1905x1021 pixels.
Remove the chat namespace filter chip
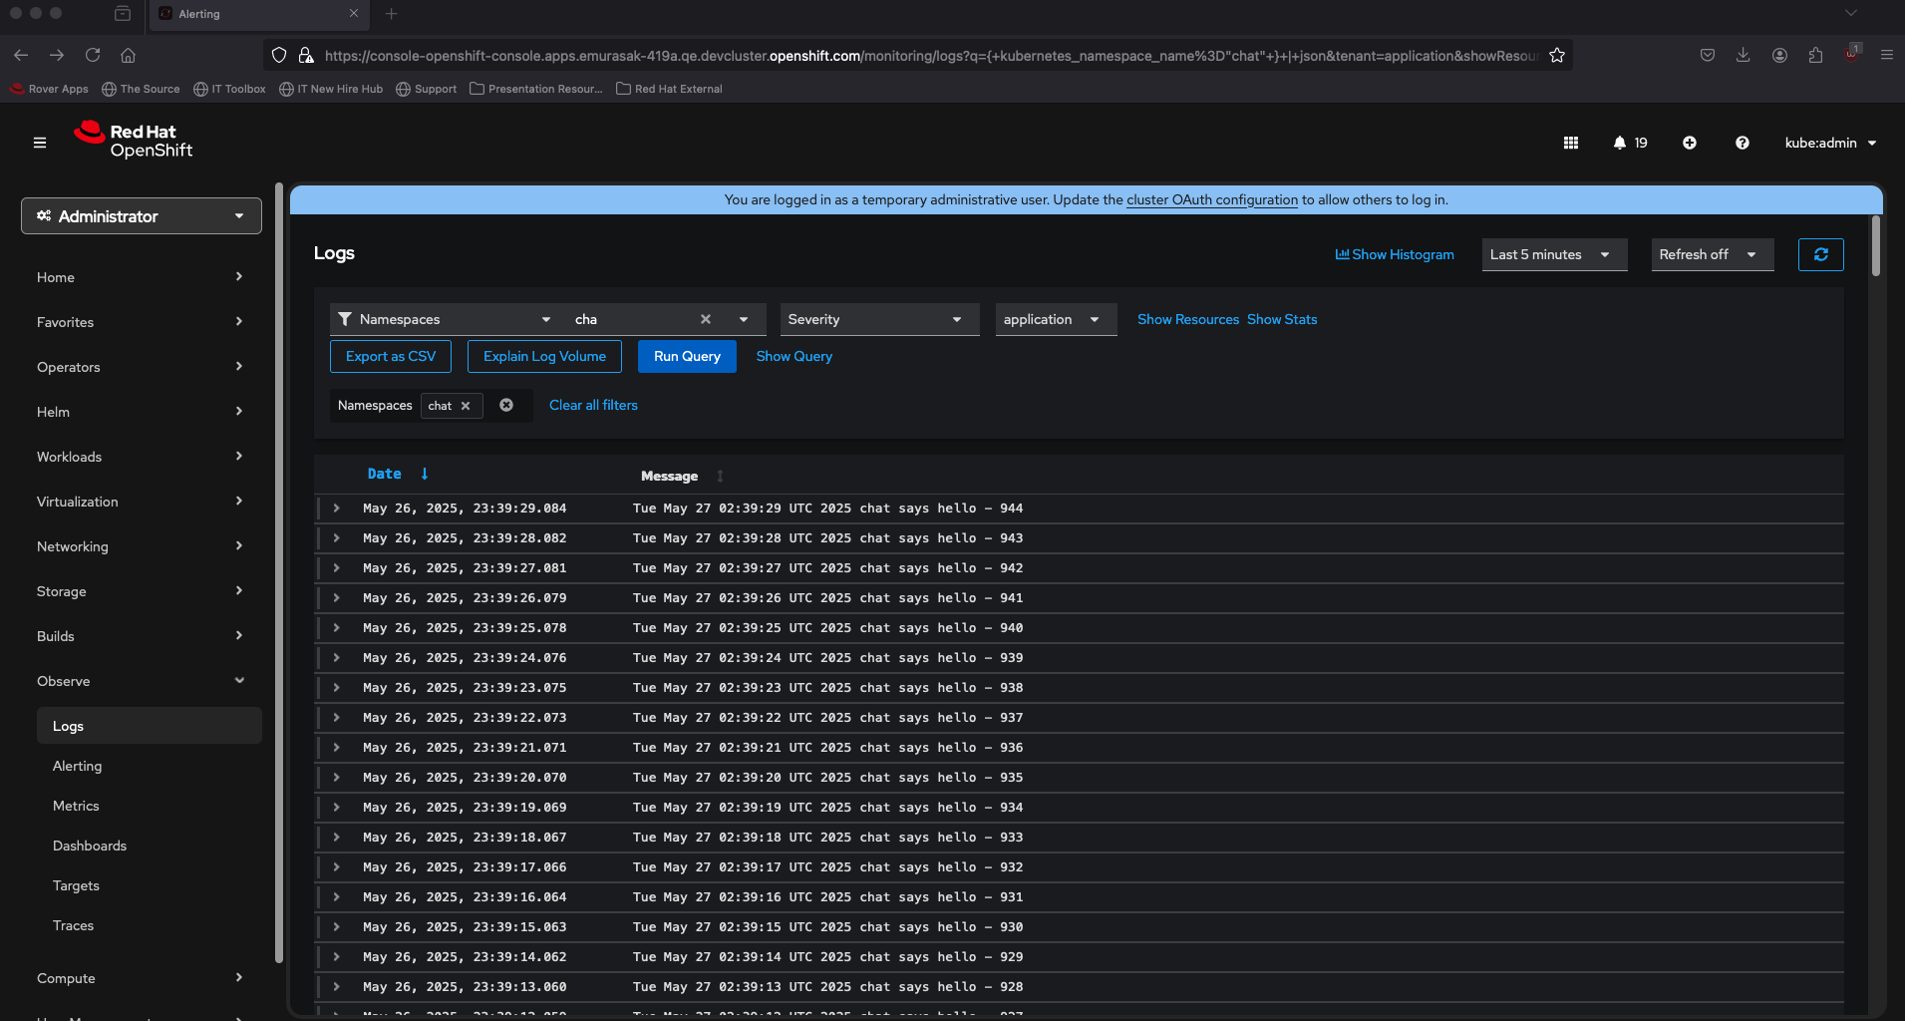(x=466, y=406)
